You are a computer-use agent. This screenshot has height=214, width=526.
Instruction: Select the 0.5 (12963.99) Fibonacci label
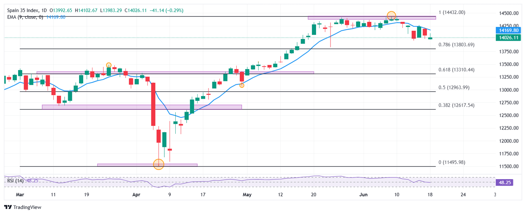[x=454, y=88]
